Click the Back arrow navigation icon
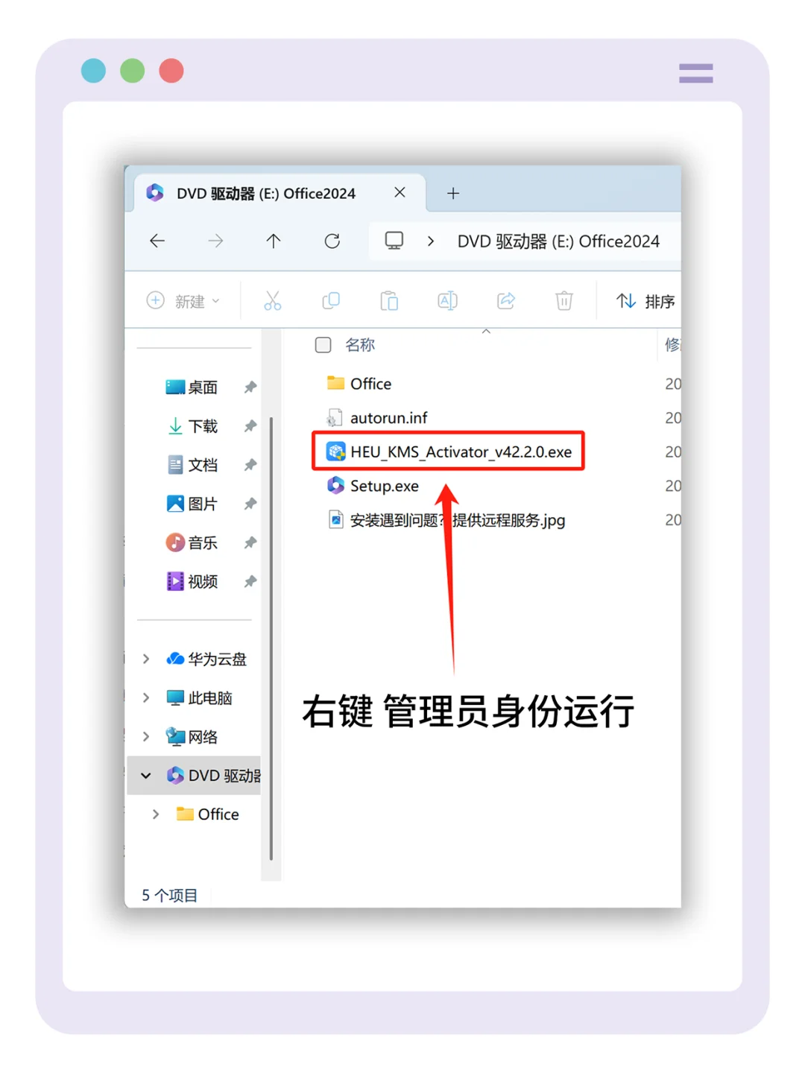The height and width of the screenshot is (1073, 805). 157,241
